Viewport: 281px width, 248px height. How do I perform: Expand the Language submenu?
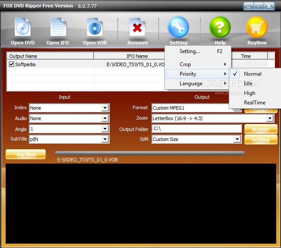(197, 84)
